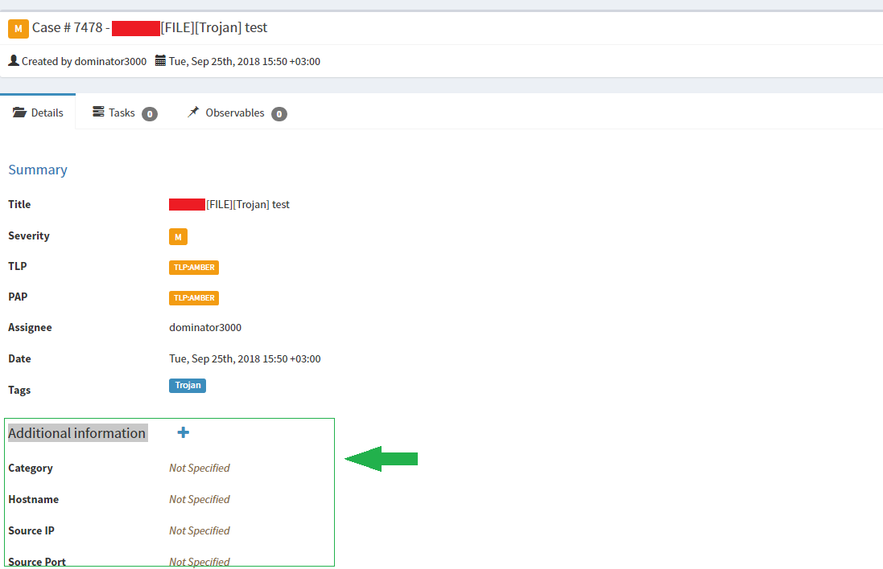Image resolution: width=883 pixels, height=569 pixels.
Task: Open the Observables tab
Action: pos(236,113)
